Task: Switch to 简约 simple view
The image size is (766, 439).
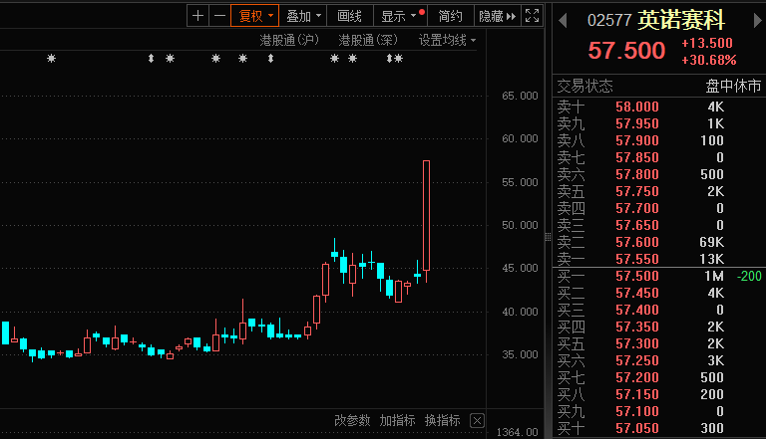Action: tap(451, 16)
